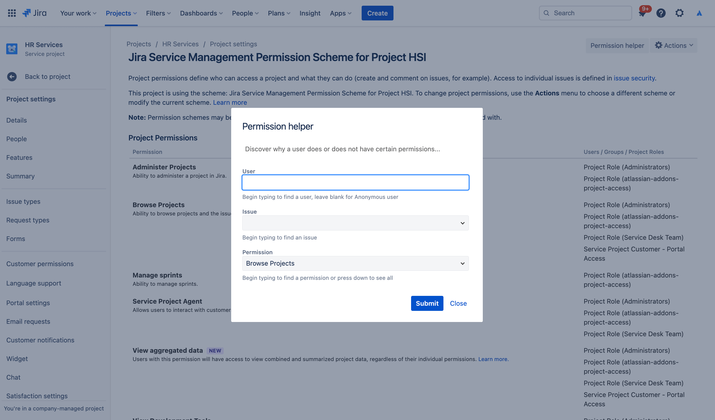
Task: Click the Help icon in top bar
Action: pos(660,13)
